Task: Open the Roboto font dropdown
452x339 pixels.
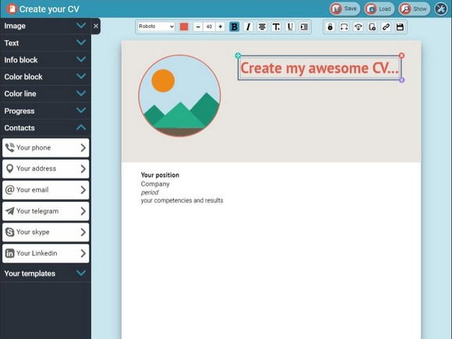Action: coord(156,26)
